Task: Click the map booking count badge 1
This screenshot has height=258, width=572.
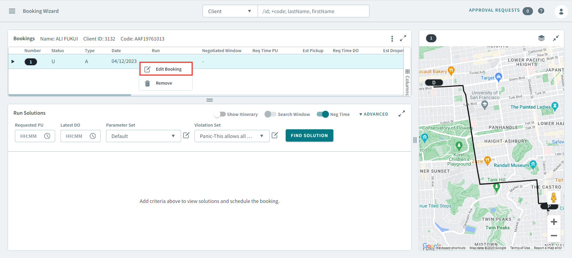Action: [x=431, y=38]
